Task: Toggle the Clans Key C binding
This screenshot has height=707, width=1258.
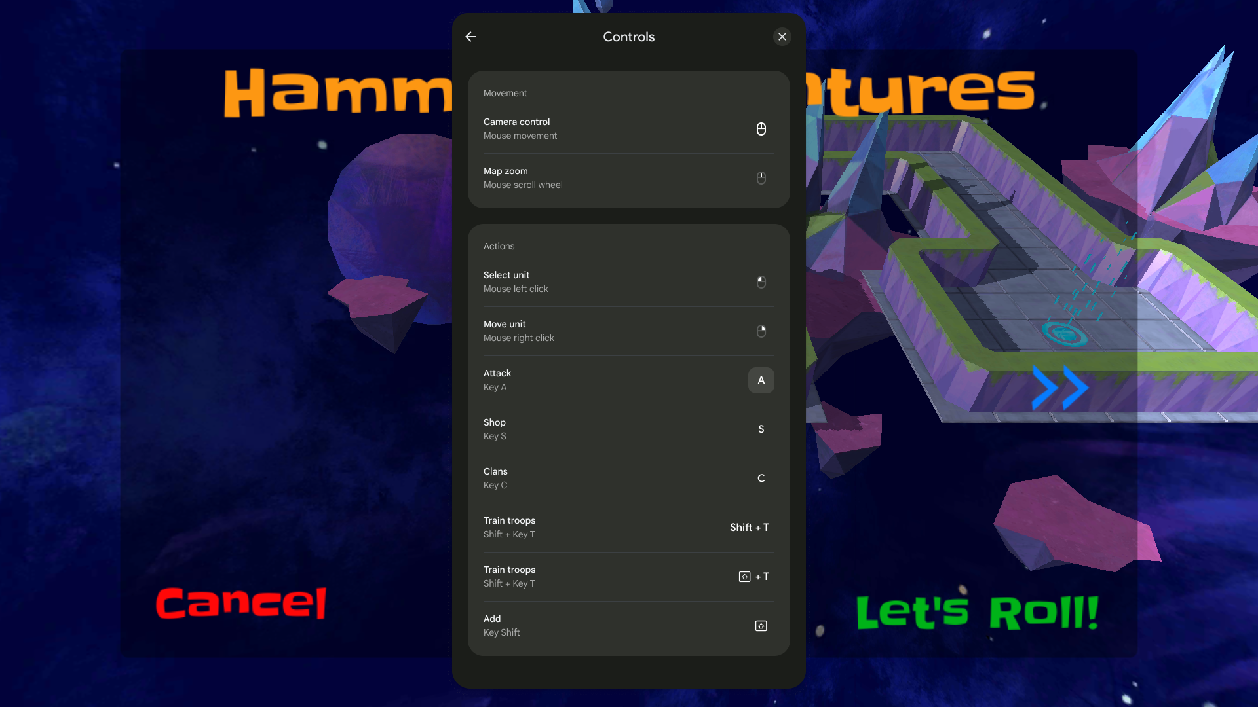Action: pyautogui.click(x=760, y=479)
